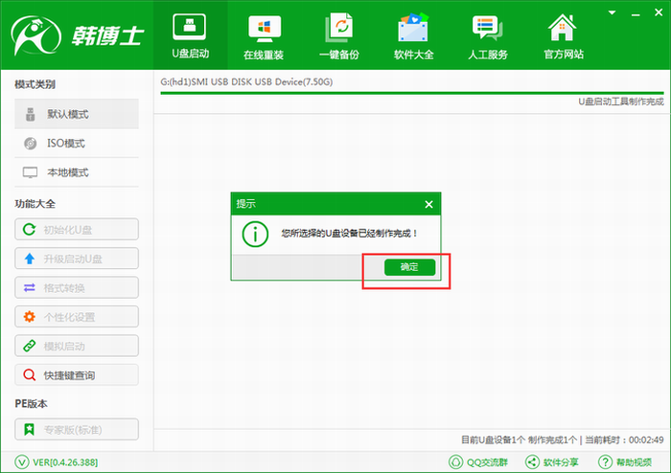Open 个性化设置 gear settings
Screen dimensions: 671x473
pos(77,317)
